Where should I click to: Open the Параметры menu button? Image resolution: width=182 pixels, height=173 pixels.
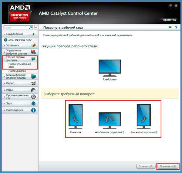pos(168,20)
